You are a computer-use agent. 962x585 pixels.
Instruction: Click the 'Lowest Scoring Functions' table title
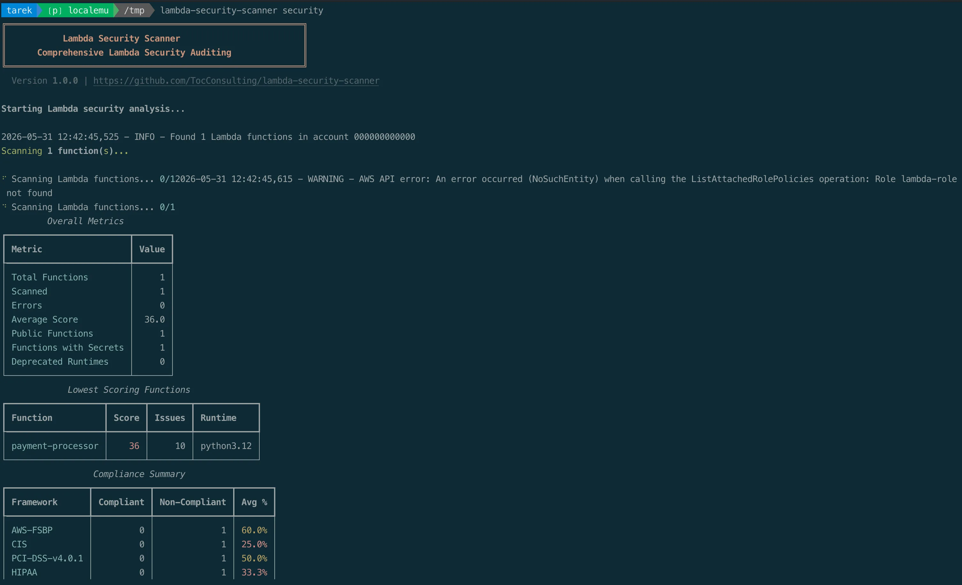[x=129, y=390]
